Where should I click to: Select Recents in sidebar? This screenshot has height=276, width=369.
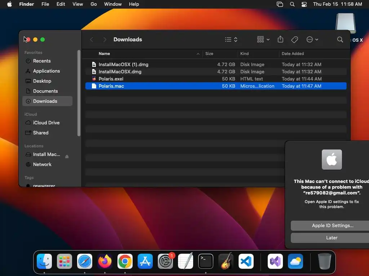pyautogui.click(x=47, y=61)
